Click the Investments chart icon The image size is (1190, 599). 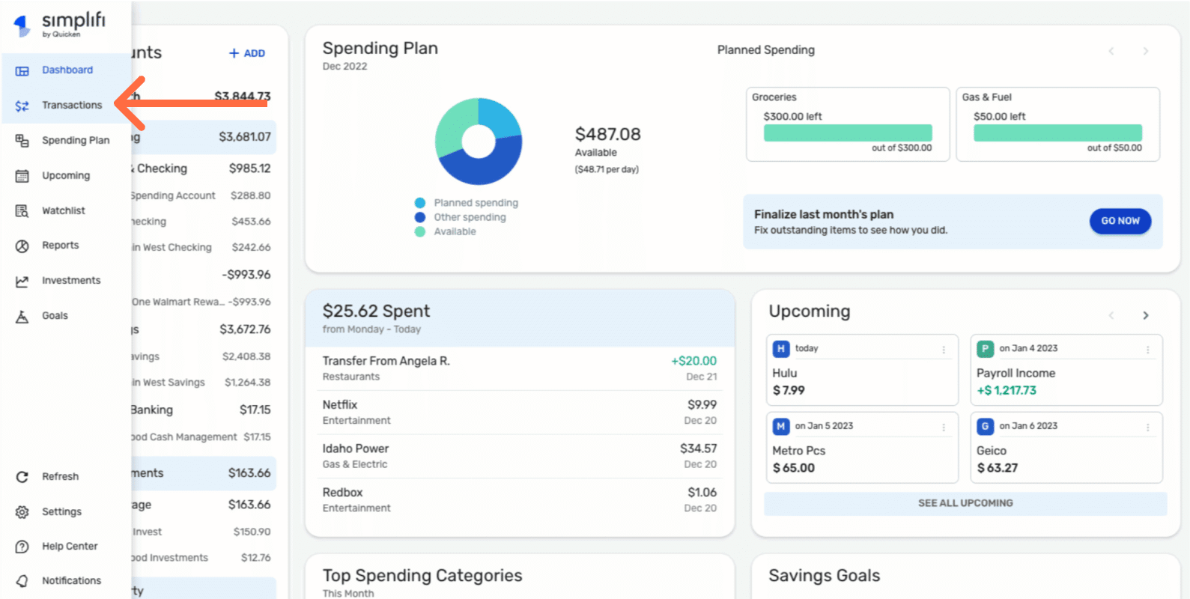click(x=22, y=281)
